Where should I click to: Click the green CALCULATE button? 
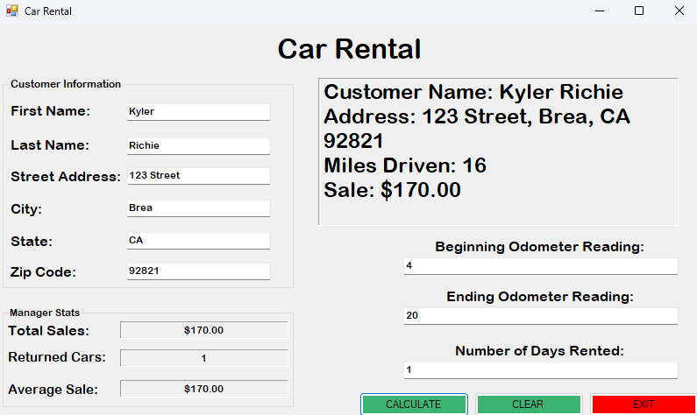pyautogui.click(x=414, y=404)
